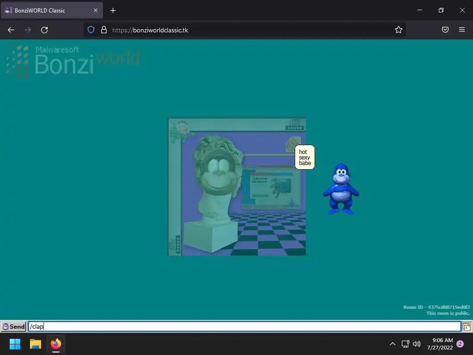Go back with the browser back arrow

pyautogui.click(x=11, y=30)
